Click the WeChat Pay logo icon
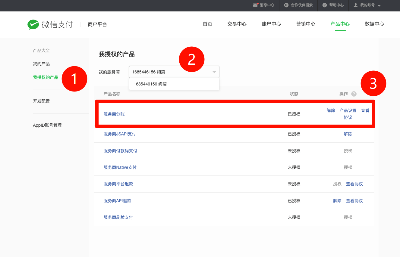 tap(33, 24)
